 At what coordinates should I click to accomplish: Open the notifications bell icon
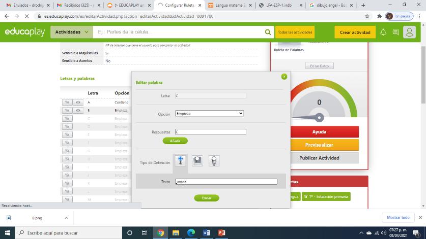pos(383,32)
